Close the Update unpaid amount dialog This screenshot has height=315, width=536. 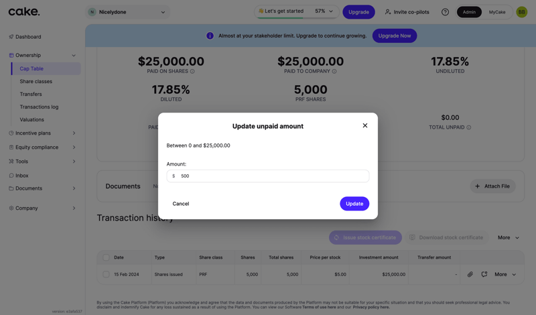tap(365, 125)
